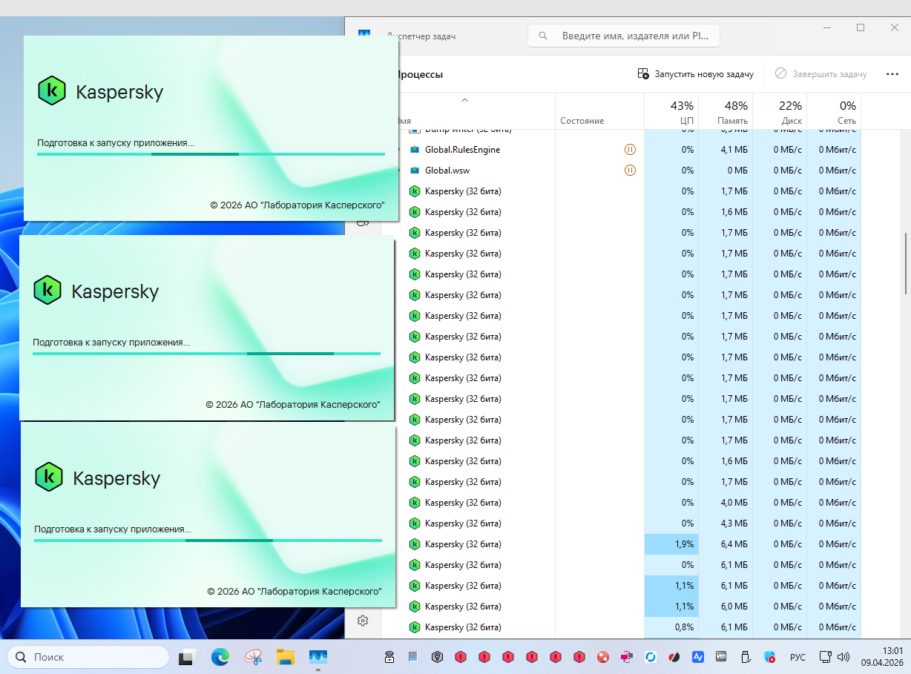Click the VM tray icon

[721, 657]
